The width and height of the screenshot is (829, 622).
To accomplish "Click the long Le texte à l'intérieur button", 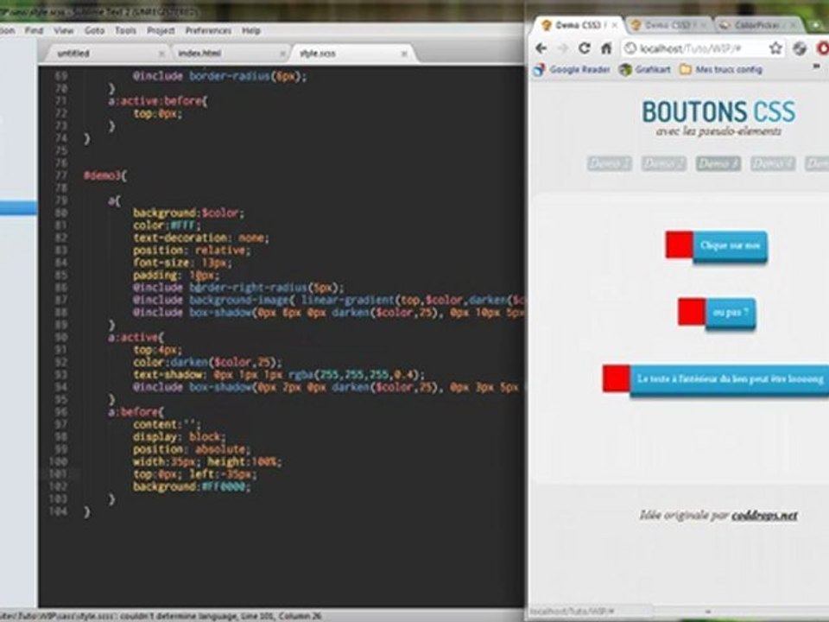I will coord(730,379).
